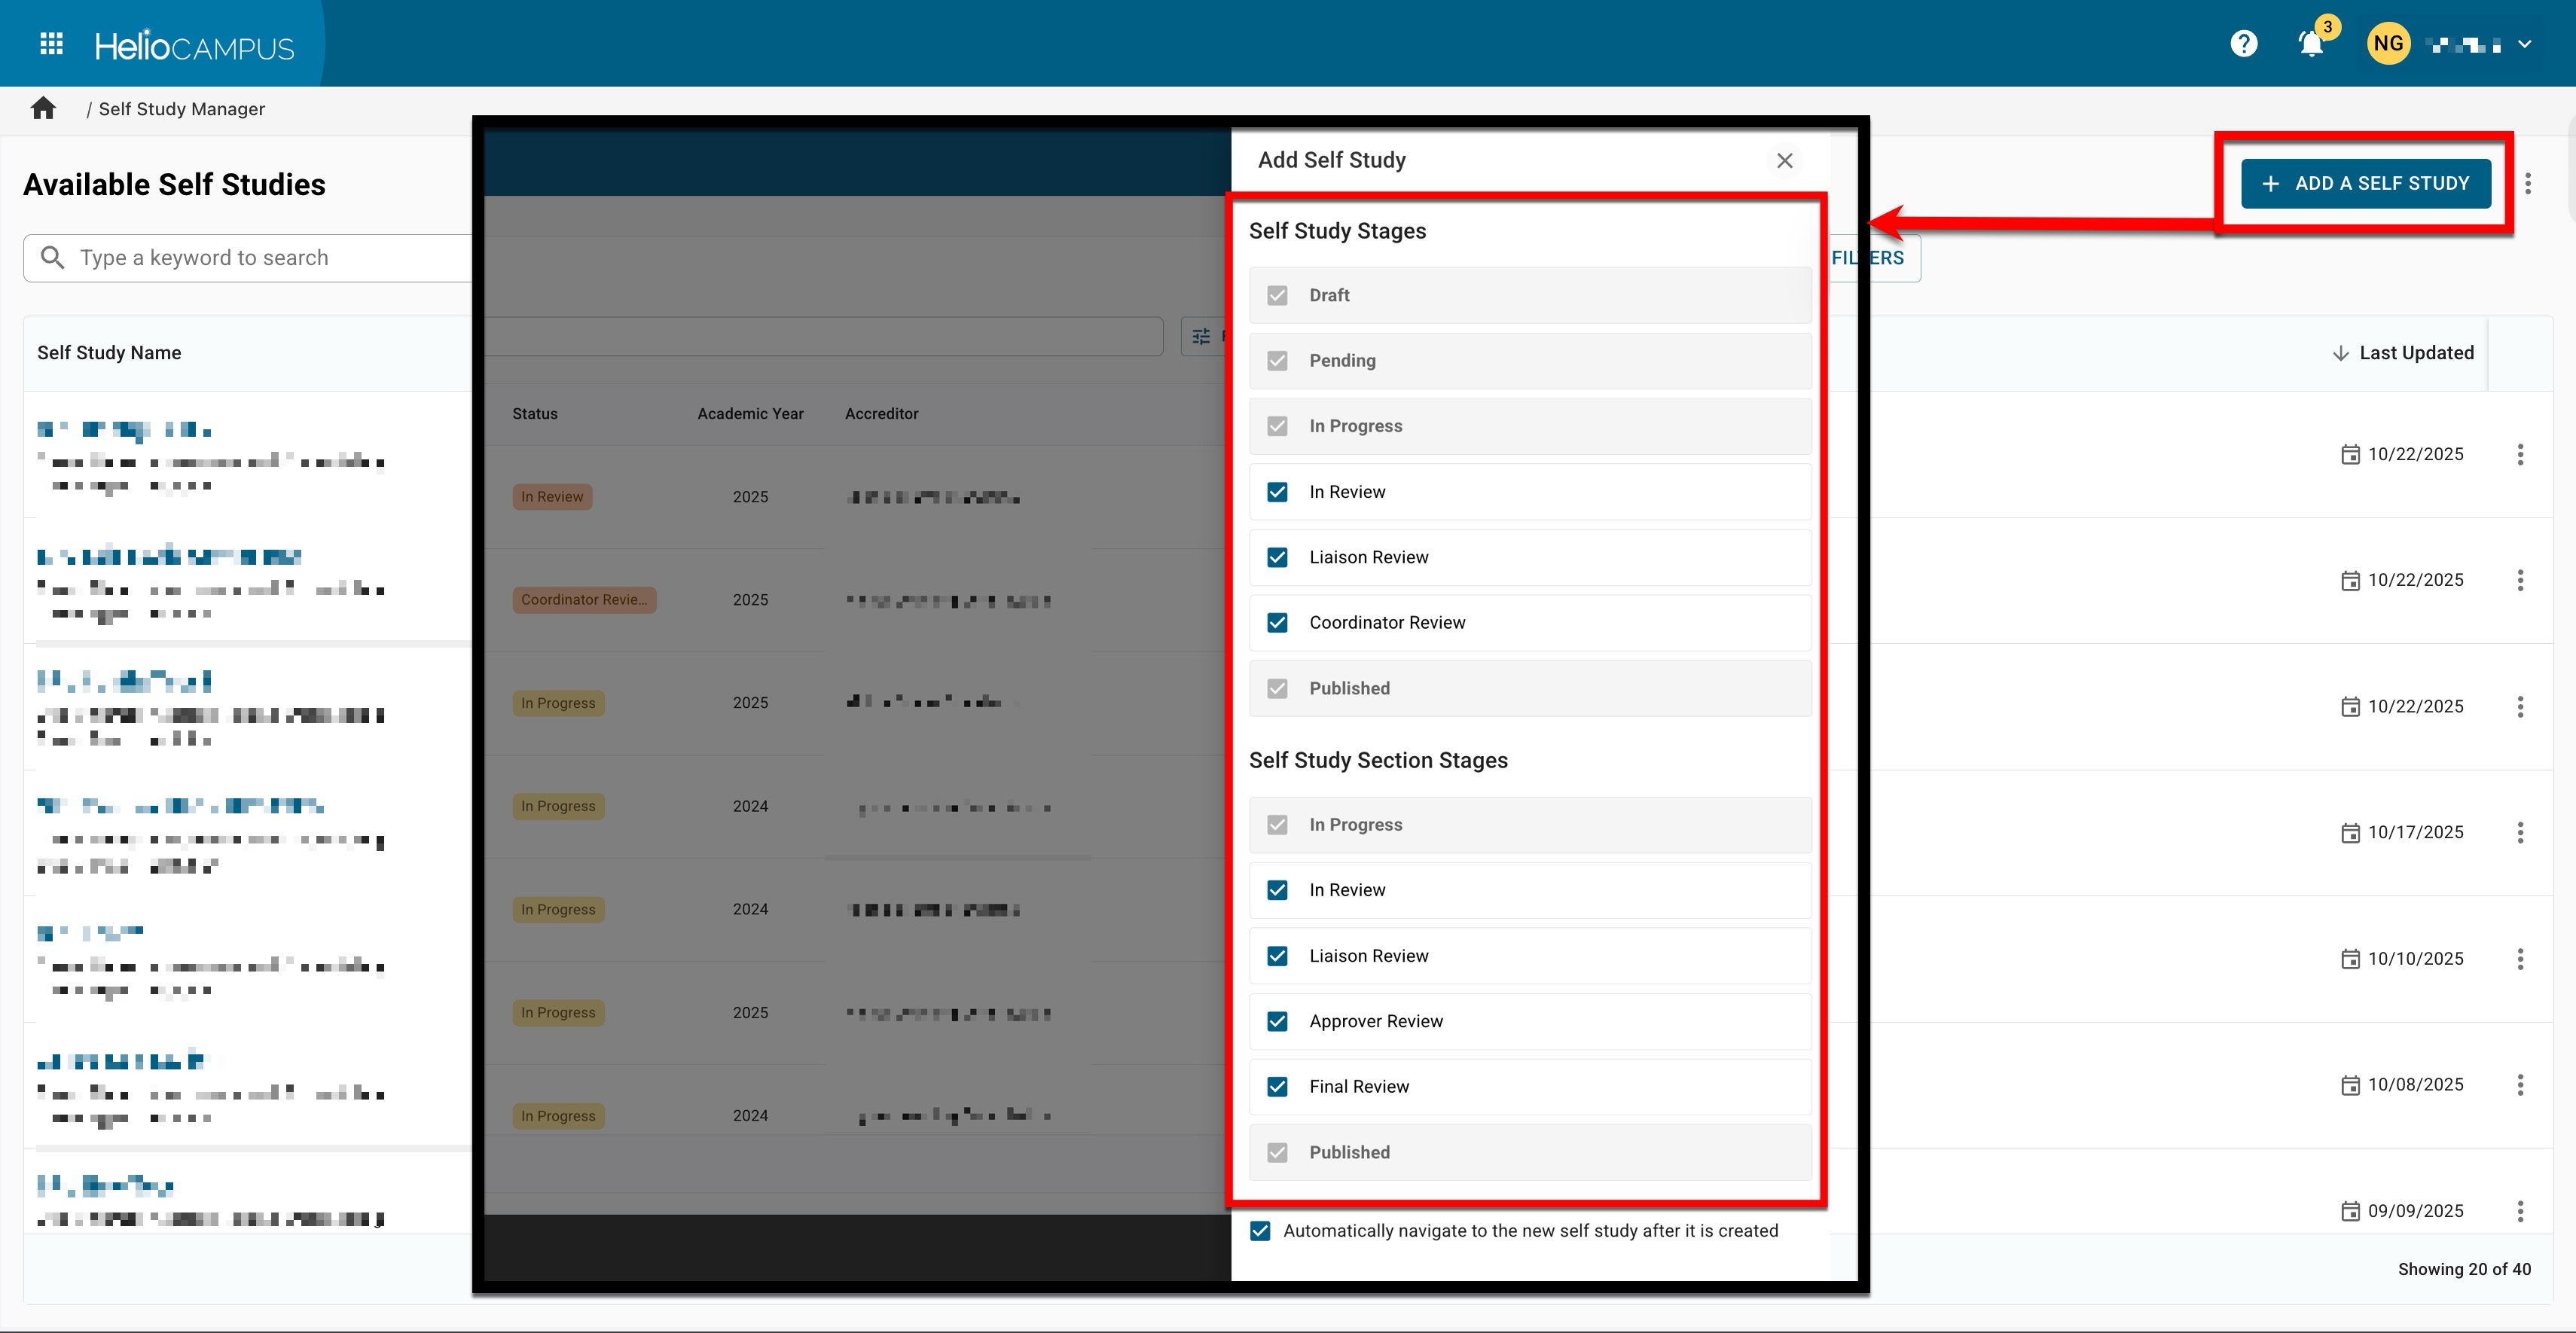Click the home breadcrumb icon

pos(43,108)
